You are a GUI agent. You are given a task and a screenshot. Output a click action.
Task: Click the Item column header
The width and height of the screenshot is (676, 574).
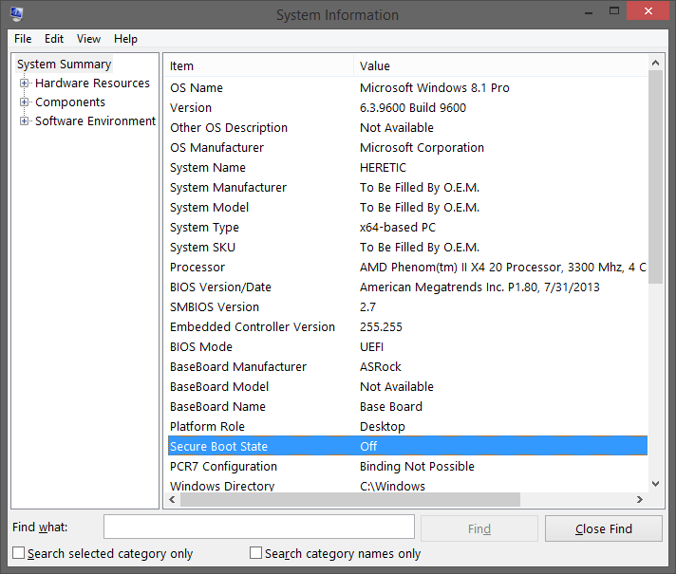point(258,65)
